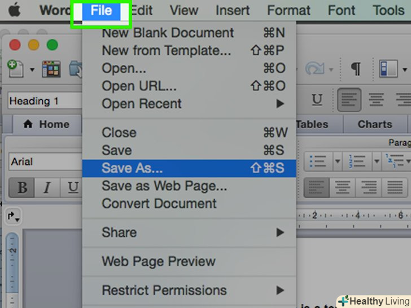Toggle Bold formatting button

coord(23,188)
